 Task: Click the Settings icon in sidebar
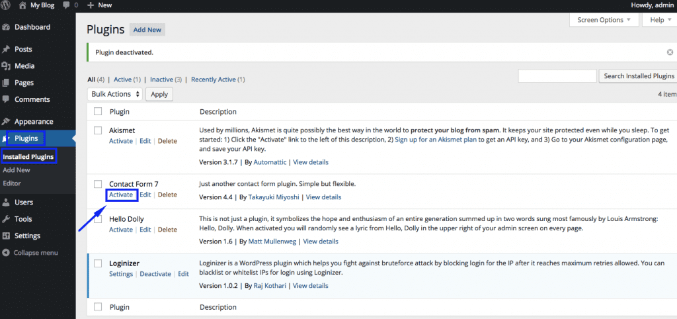6,236
